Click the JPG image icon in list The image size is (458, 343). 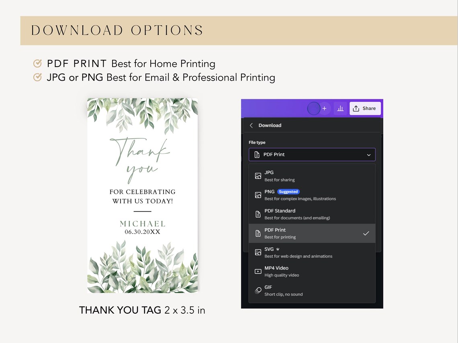click(258, 176)
